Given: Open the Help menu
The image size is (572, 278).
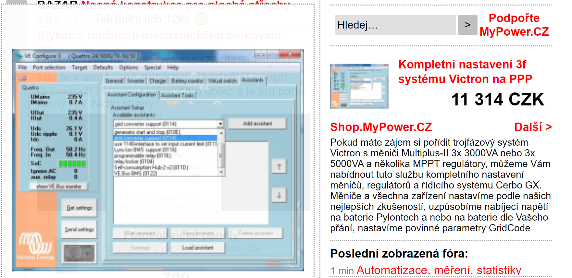Looking at the screenshot, I should point(173,67).
